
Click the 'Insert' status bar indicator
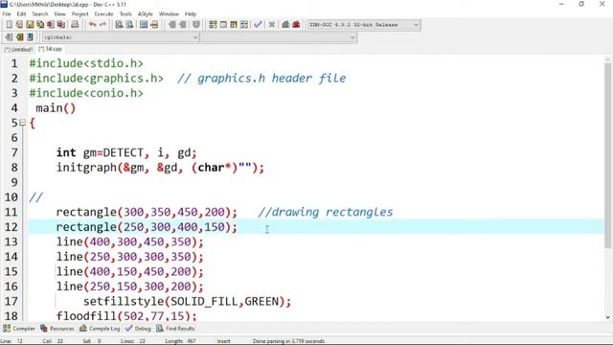pos(223,341)
